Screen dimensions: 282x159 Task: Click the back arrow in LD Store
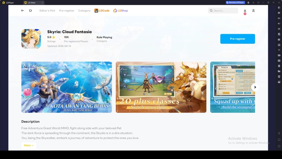pos(22,10)
